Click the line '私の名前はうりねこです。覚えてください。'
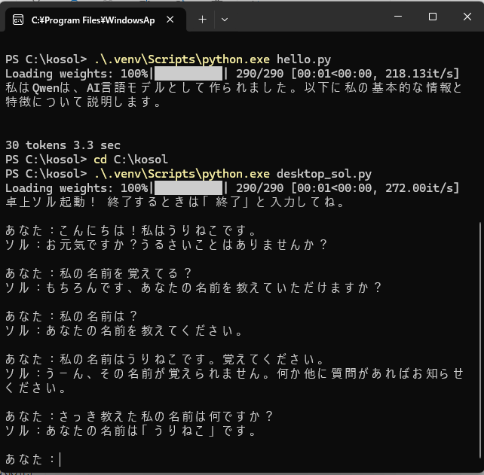 tap(191, 359)
